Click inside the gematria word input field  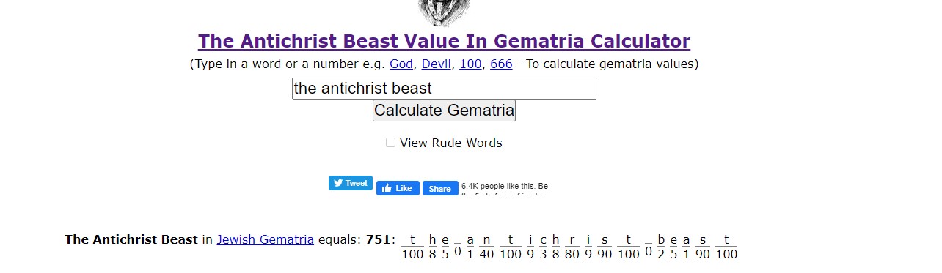coord(444,89)
